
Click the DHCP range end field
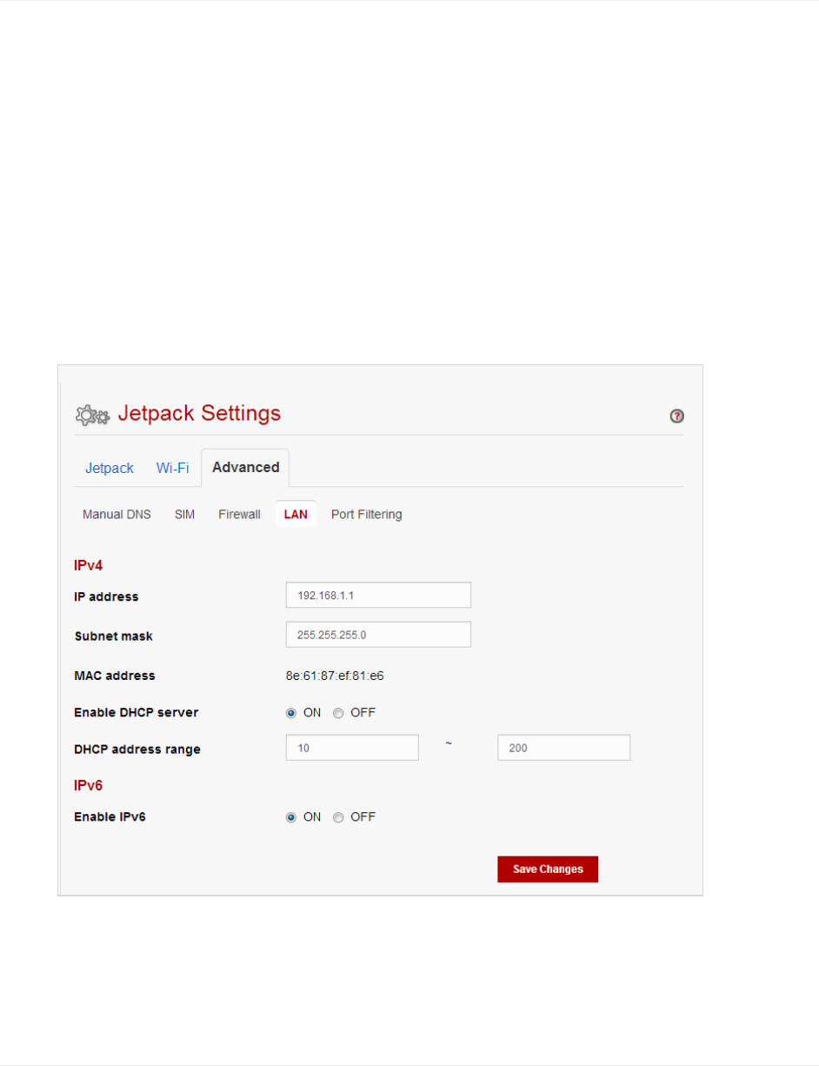pyautogui.click(x=564, y=748)
